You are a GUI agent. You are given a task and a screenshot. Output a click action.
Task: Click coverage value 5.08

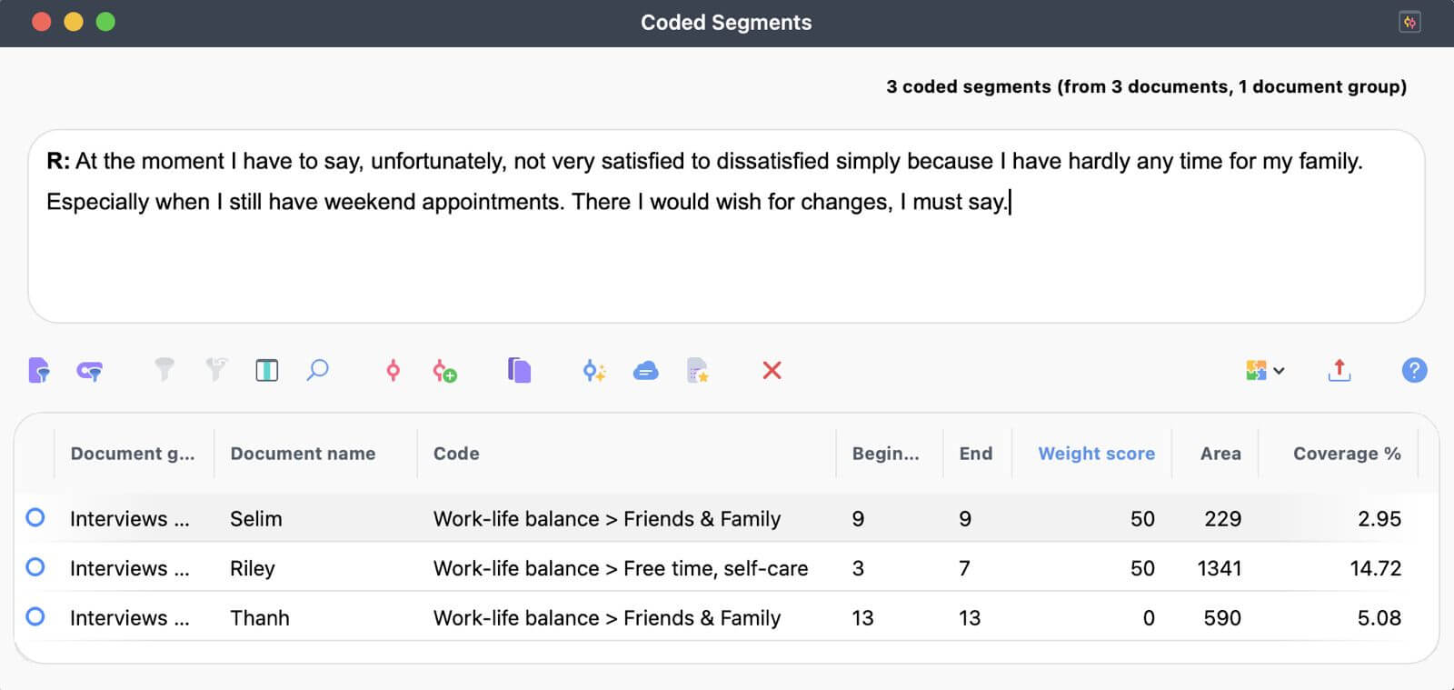[x=1379, y=618]
